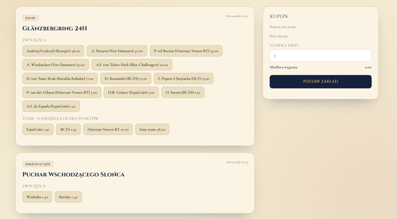Add A.F. von Tehen-Dżek (Blue Challengers) to coupon
The width and height of the screenshot is (397, 219).
pyautogui.click(x=131, y=65)
